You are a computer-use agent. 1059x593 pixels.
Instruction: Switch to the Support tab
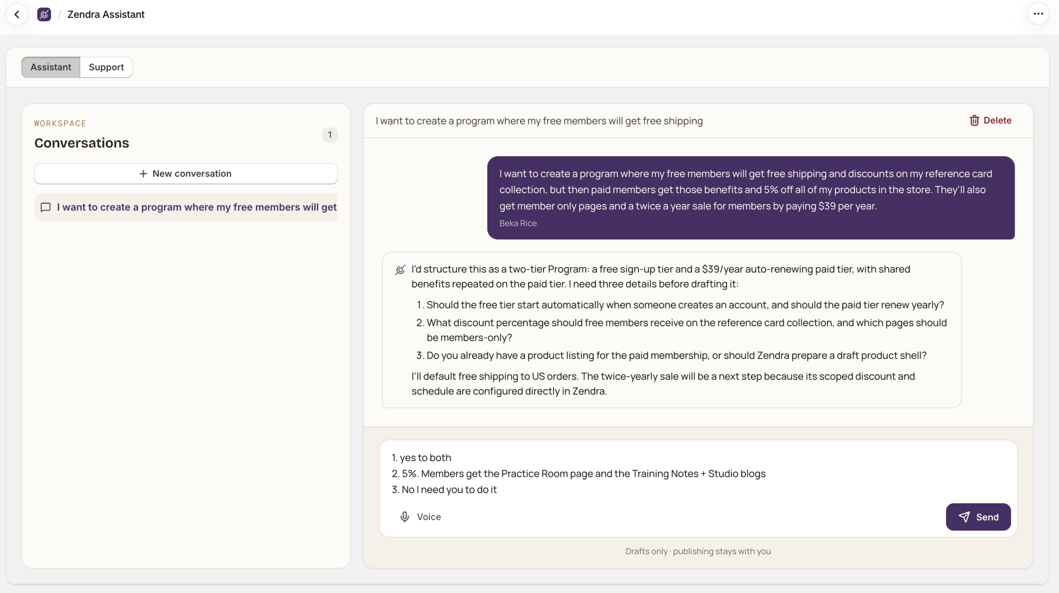click(x=106, y=67)
